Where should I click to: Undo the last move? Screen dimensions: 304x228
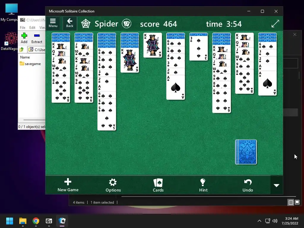point(248,185)
